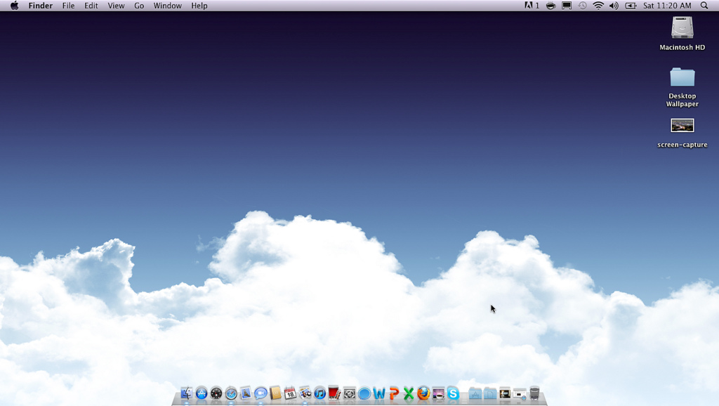
Task: Click the Sat 11:20 AM clock
Action: pos(667,6)
